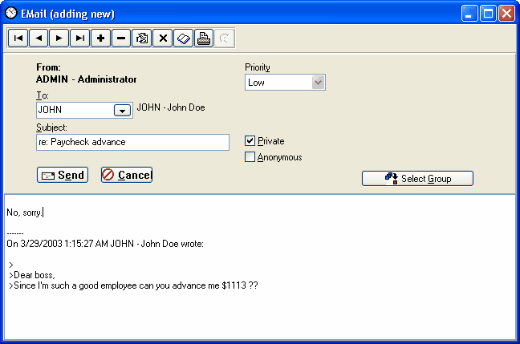
Task: Go to the first record in toolbar
Action: [x=18, y=38]
